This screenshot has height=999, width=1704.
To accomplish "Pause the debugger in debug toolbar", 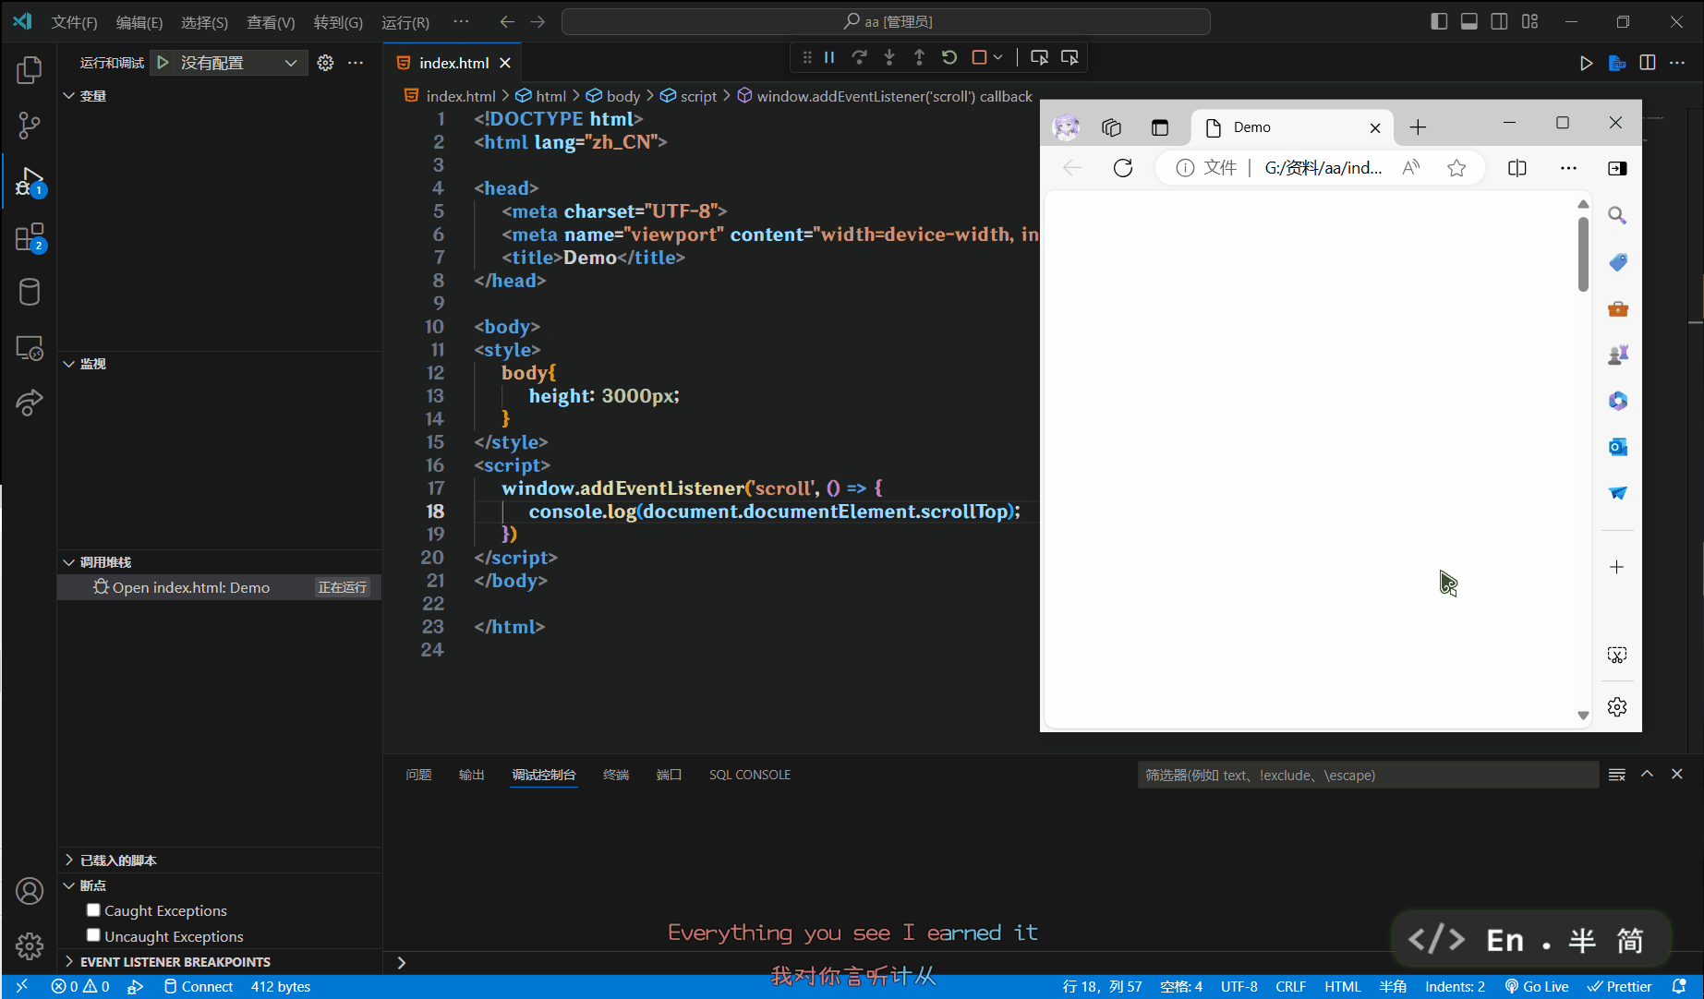I will coord(829,57).
